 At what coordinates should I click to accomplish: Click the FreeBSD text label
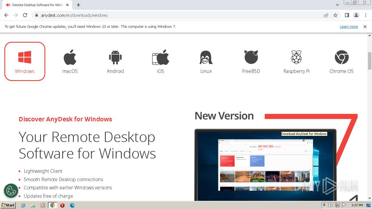pos(251,71)
